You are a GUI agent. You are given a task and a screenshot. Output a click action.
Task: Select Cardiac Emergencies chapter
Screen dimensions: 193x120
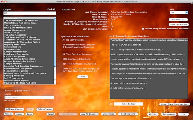(29, 56)
